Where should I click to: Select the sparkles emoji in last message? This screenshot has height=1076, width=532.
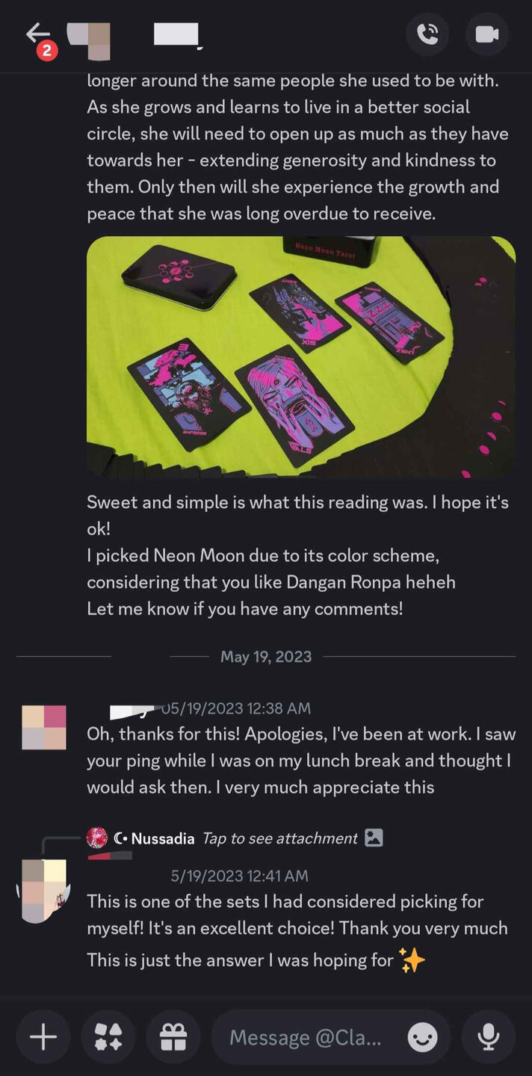(x=412, y=959)
